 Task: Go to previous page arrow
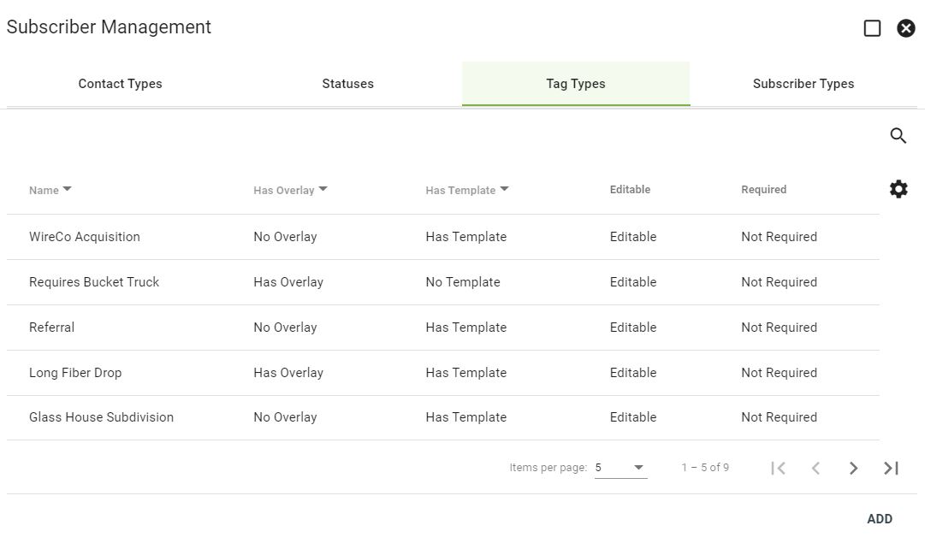pos(815,469)
